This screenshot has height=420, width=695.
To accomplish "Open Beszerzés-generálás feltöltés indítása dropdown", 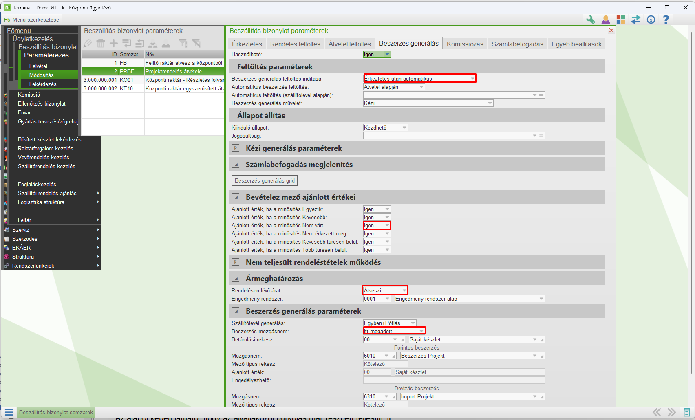I will tap(472, 79).
